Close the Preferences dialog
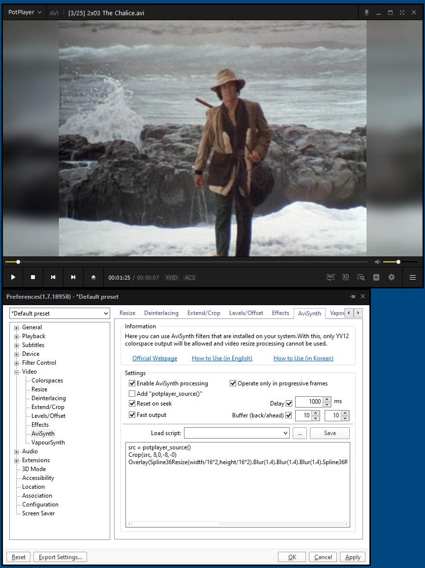This screenshot has width=425, height=568. point(363,296)
